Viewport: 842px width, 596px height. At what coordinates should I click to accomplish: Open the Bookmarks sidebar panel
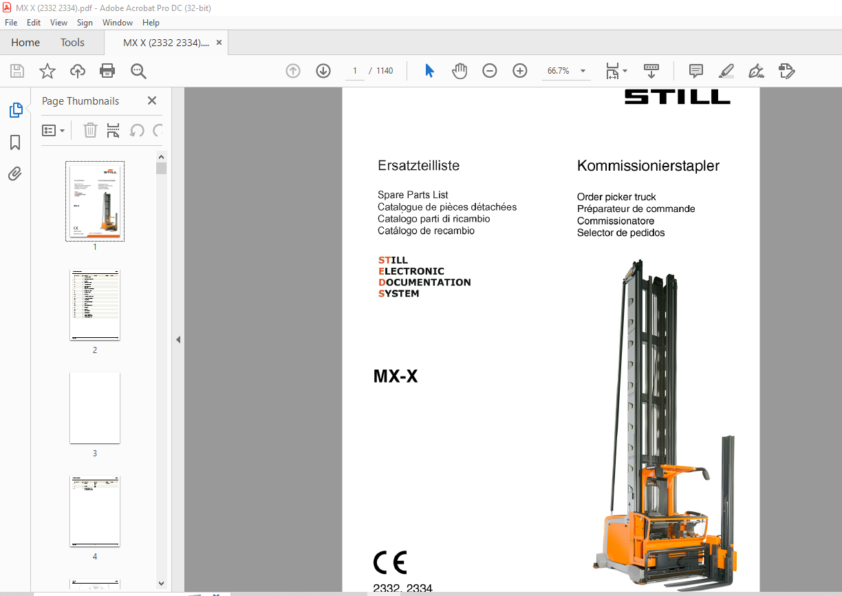pyautogui.click(x=15, y=142)
